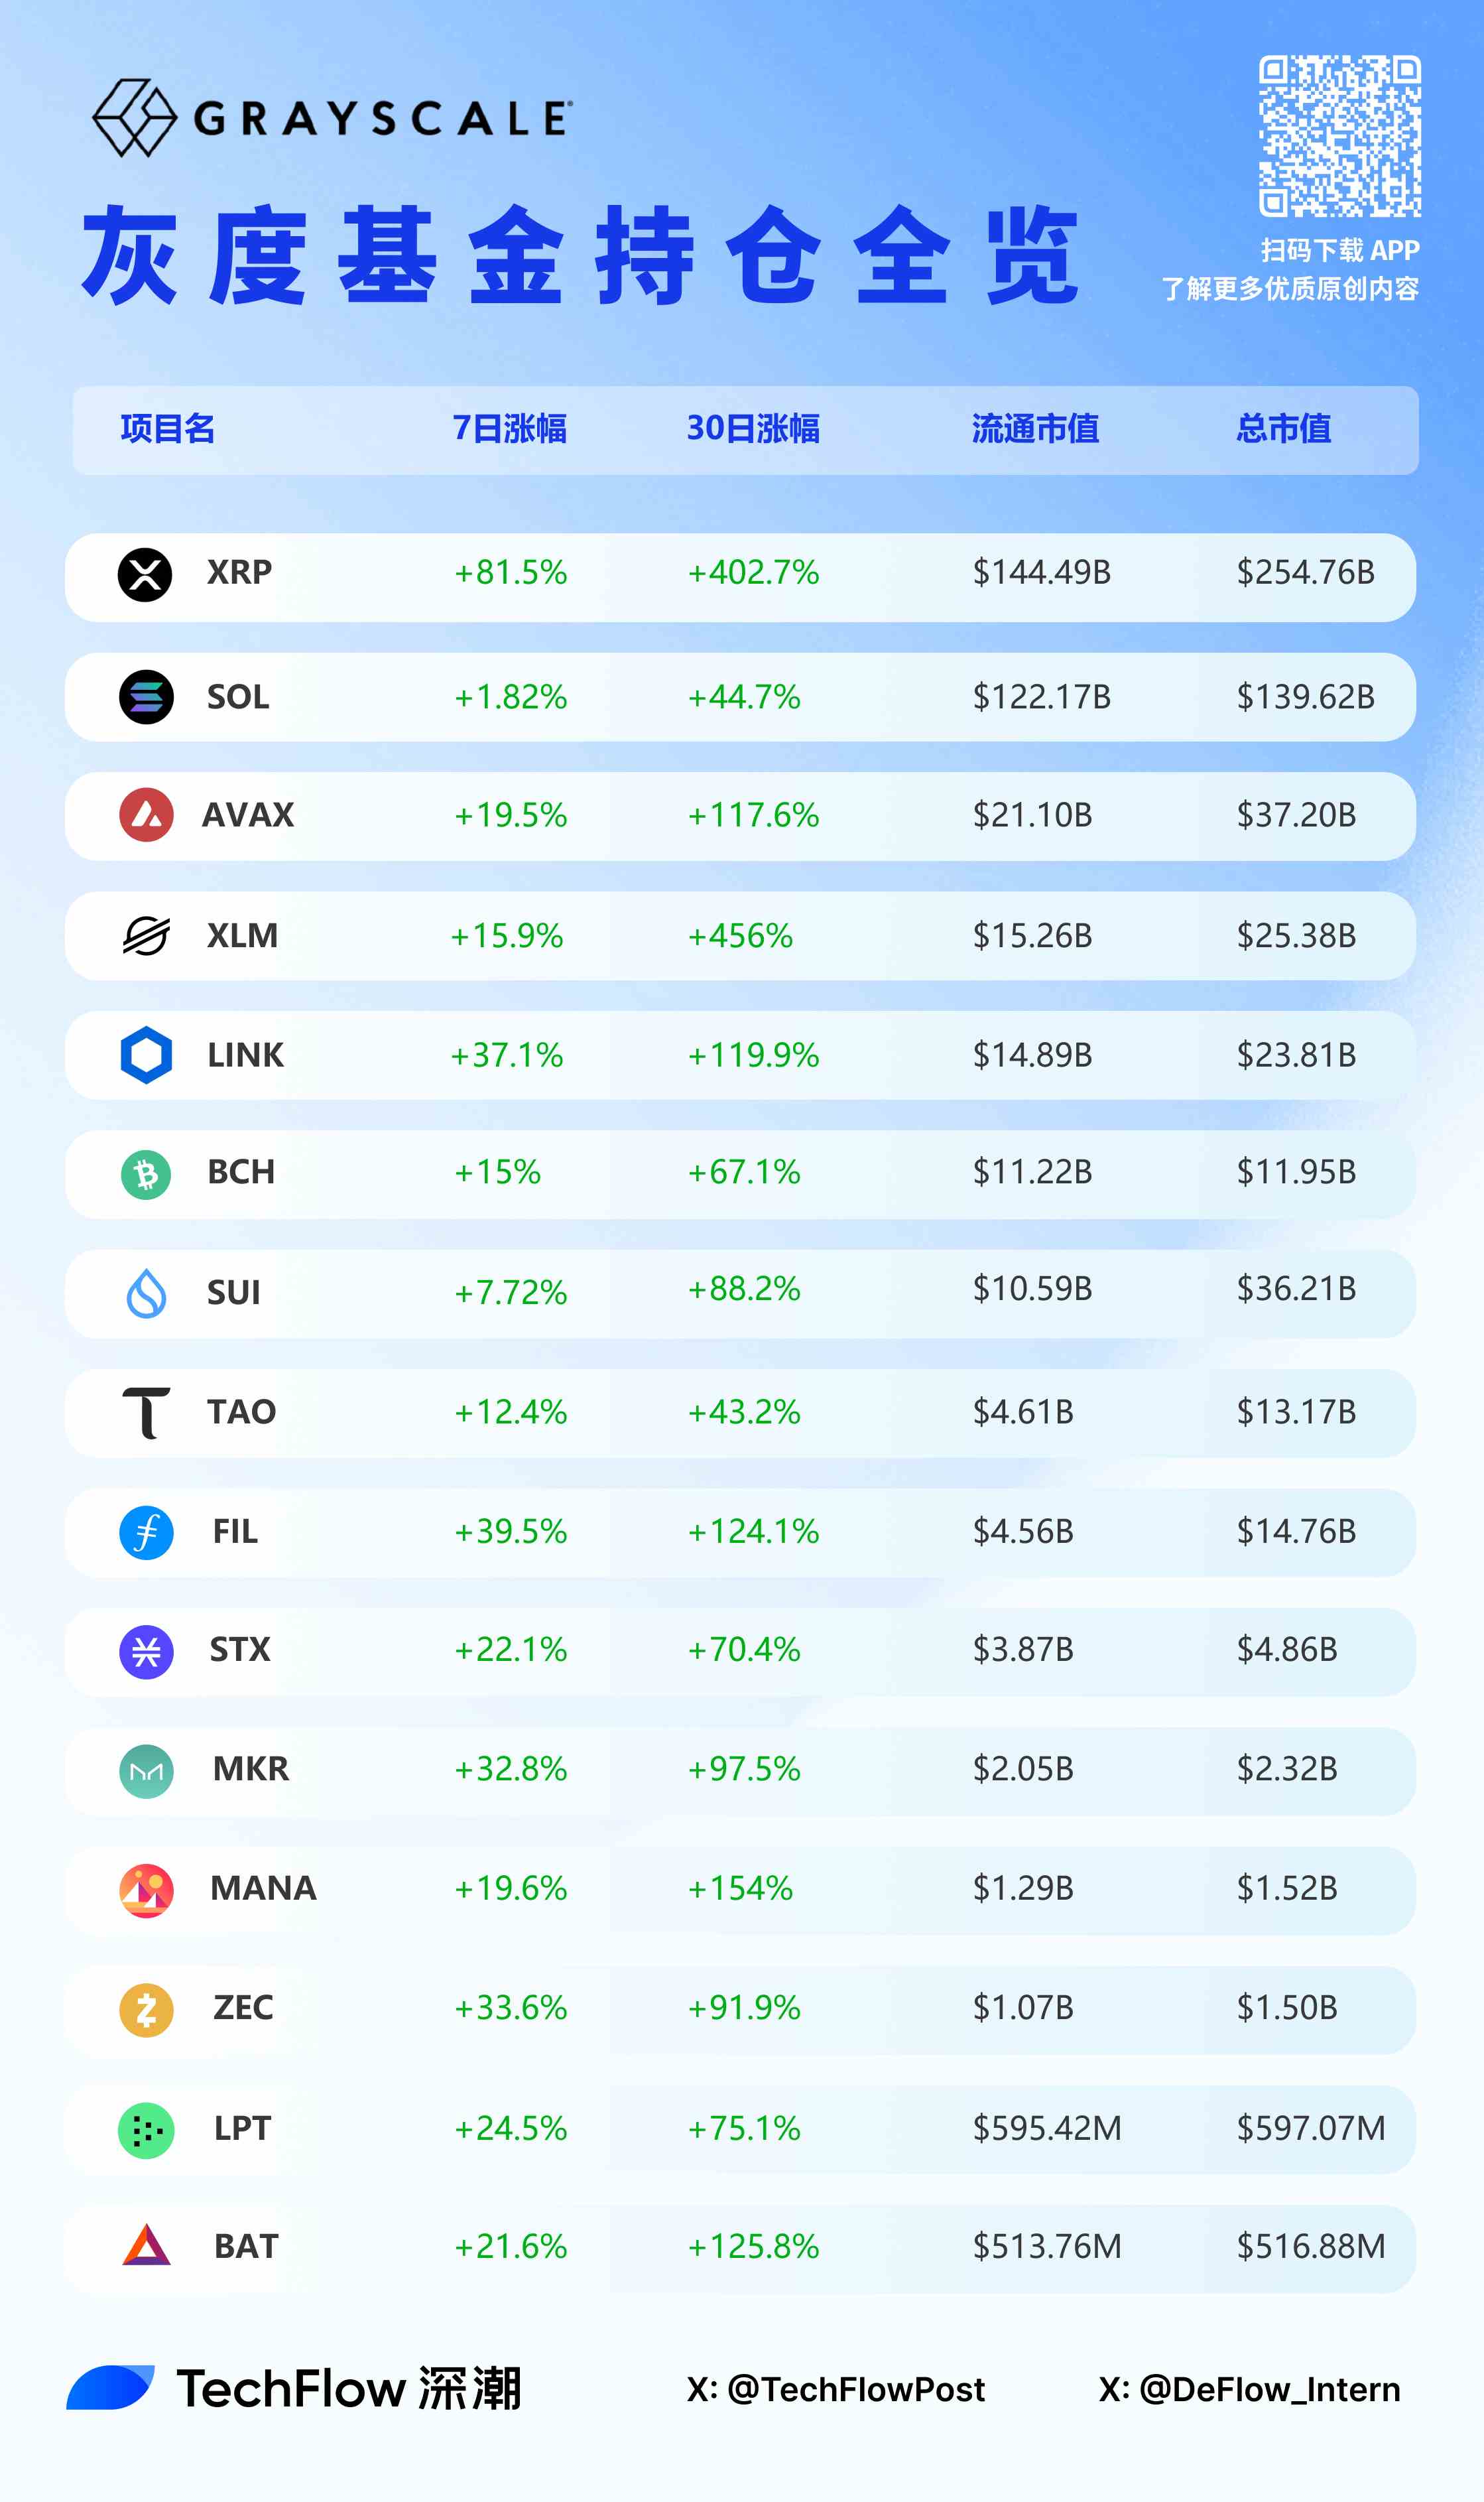Select the 30日涨幅 column header
This screenshot has height=2502, width=1484.
click(753, 429)
